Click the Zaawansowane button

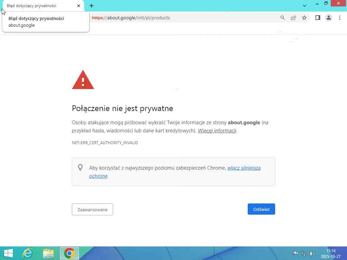click(93, 209)
